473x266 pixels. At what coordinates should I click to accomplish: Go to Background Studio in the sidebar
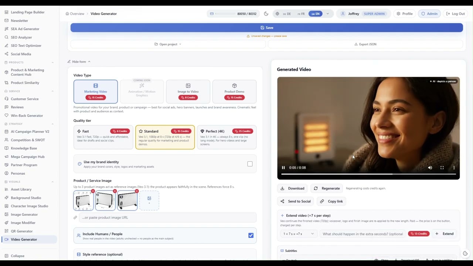26,198
